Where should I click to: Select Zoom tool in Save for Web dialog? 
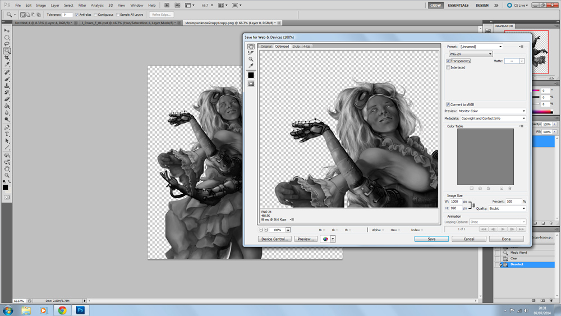251,59
